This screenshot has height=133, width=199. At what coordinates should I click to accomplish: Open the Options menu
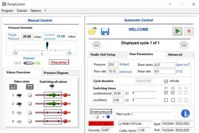[36, 11]
